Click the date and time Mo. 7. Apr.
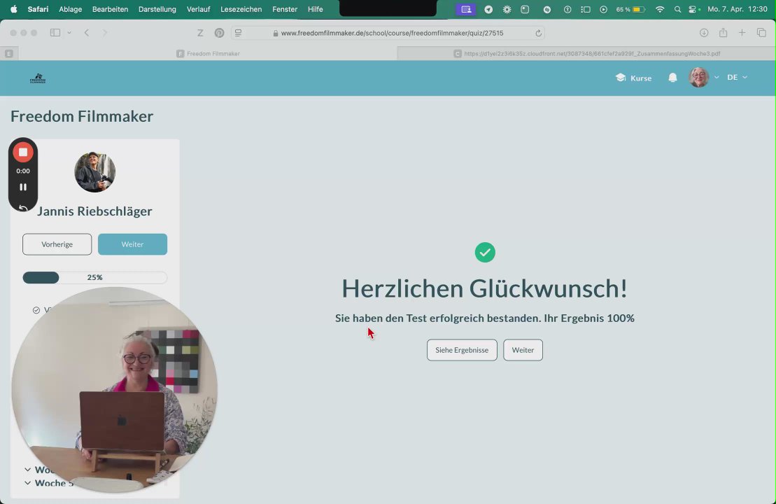Viewport: 776px width, 504px height. coord(738,9)
